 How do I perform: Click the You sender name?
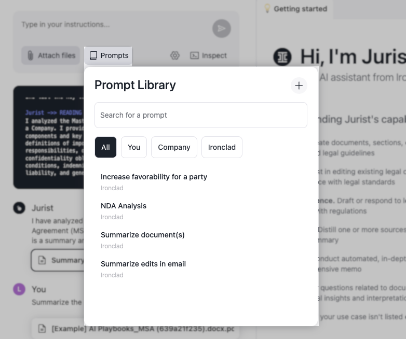tap(39, 289)
